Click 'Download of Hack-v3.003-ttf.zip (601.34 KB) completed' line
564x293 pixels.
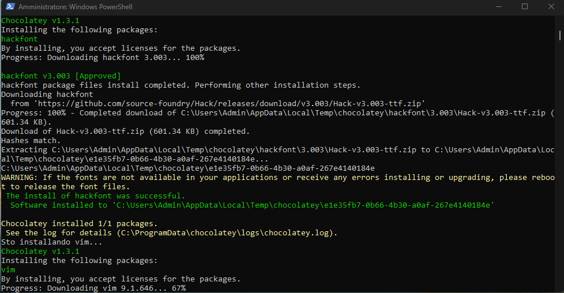[x=126, y=132]
